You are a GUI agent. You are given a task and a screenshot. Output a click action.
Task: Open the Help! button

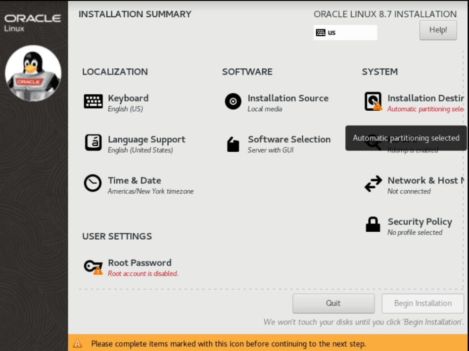438,30
